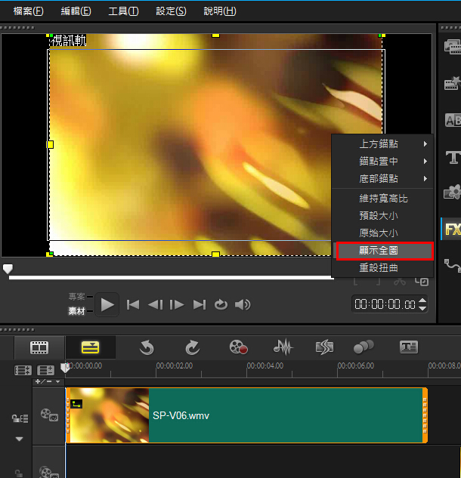Jump to start with Home button
The width and height of the screenshot is (461, 478).
[133, 304]
